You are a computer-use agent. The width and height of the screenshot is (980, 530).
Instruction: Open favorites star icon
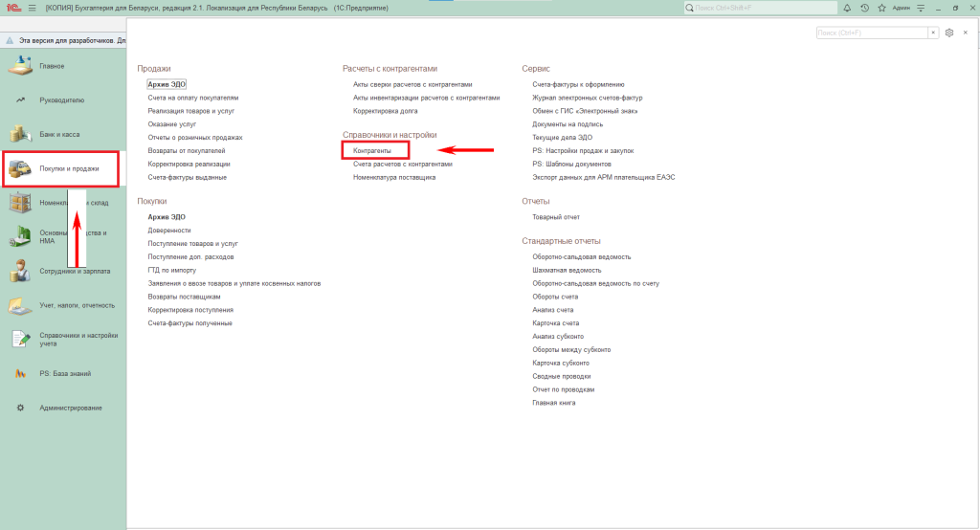[x=880, y=8]
